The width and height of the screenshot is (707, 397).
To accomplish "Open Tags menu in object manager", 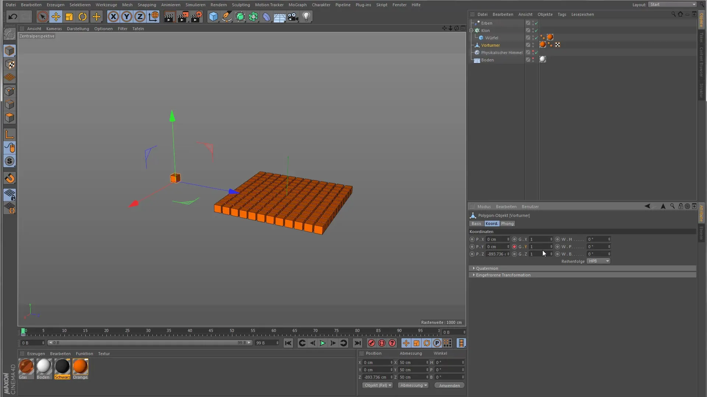I will [x=562, y=14].
